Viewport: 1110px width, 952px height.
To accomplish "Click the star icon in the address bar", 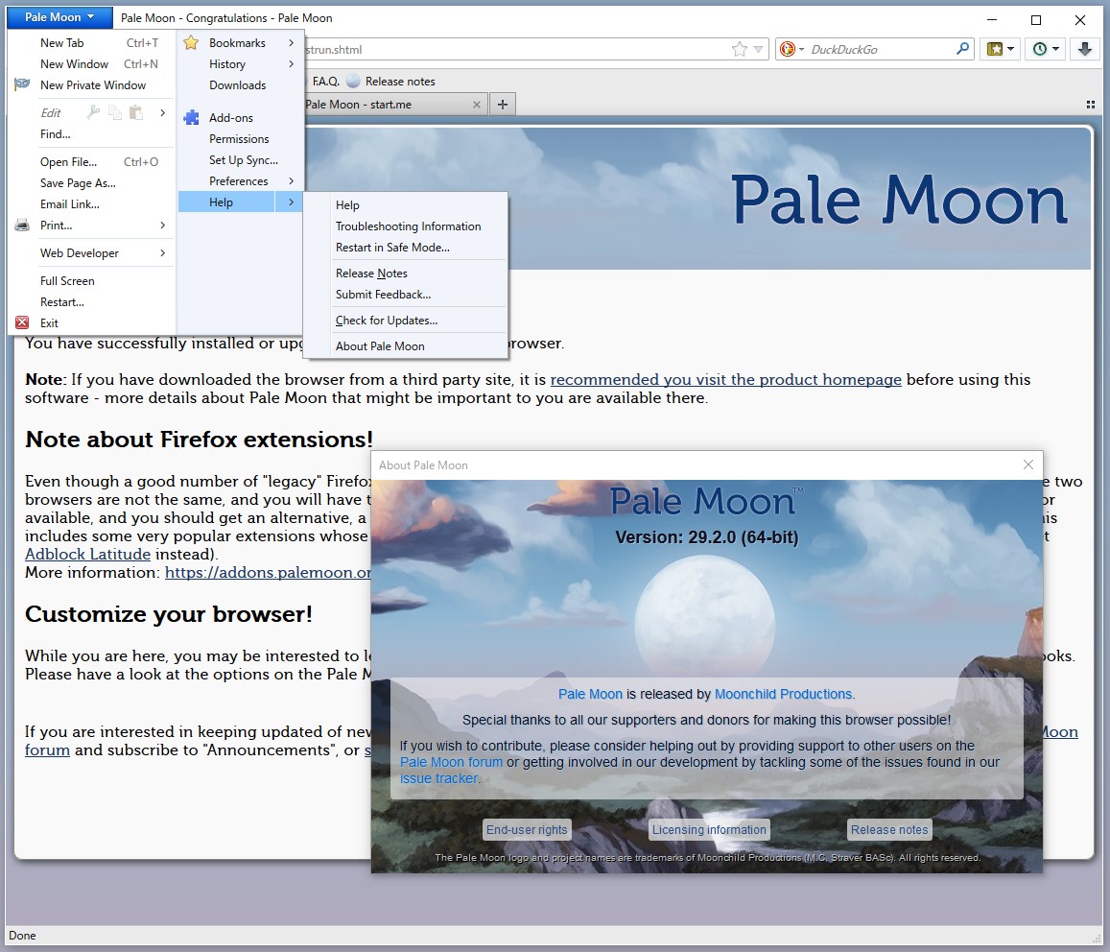I will (739, 48).
